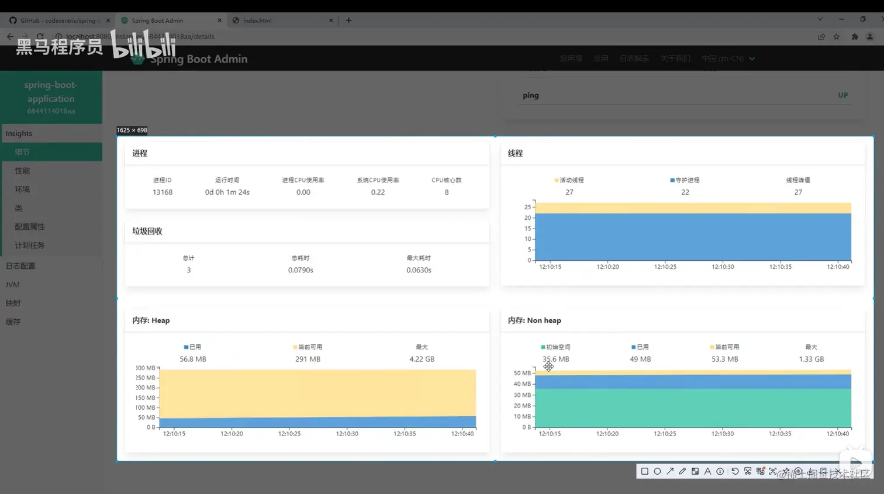This screenshot has height=494, width=884.
Task: Click the uptime value 0d 0h 1m 24s
Action: pyautogui.click(x=227, y=192)
